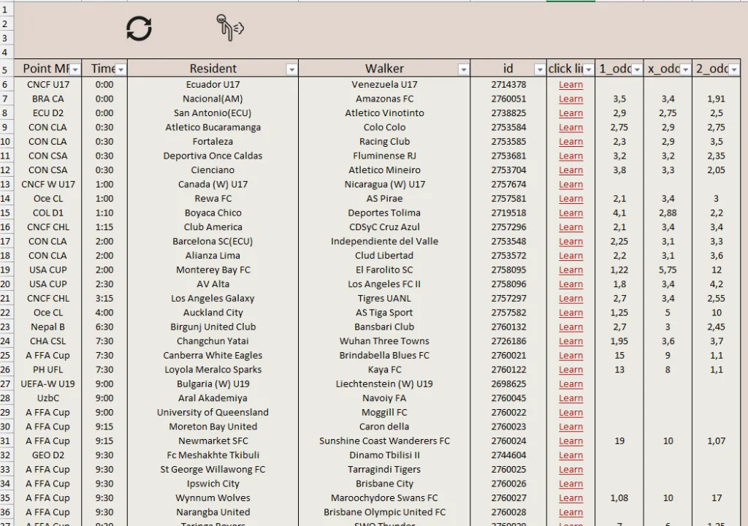Select row header 6
This screenshot has width=748, height=526.
coord(6,85)
